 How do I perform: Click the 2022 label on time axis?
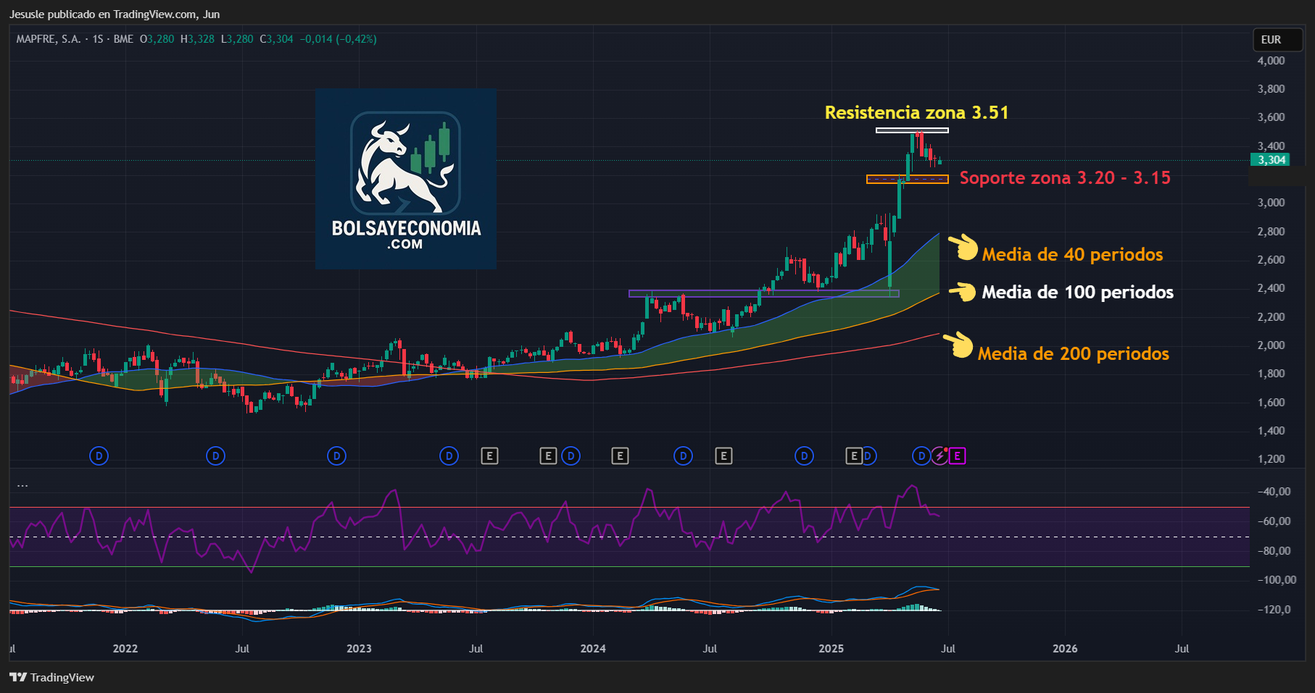point(125,648)
